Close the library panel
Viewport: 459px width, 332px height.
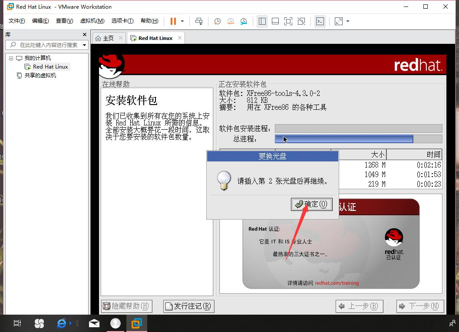[85, 35]
